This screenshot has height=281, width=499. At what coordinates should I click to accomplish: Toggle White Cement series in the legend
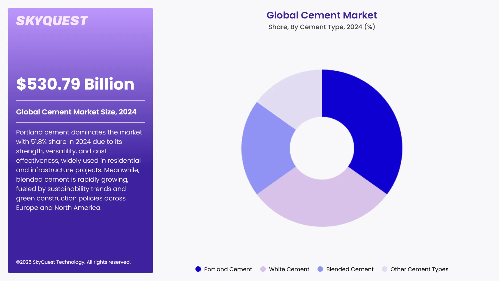289,269
